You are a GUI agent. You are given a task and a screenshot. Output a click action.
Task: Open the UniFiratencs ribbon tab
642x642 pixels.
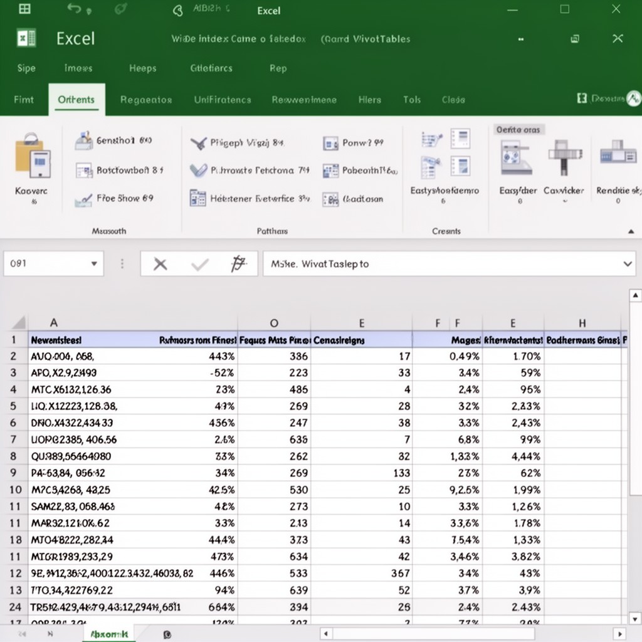coord(223,100)
